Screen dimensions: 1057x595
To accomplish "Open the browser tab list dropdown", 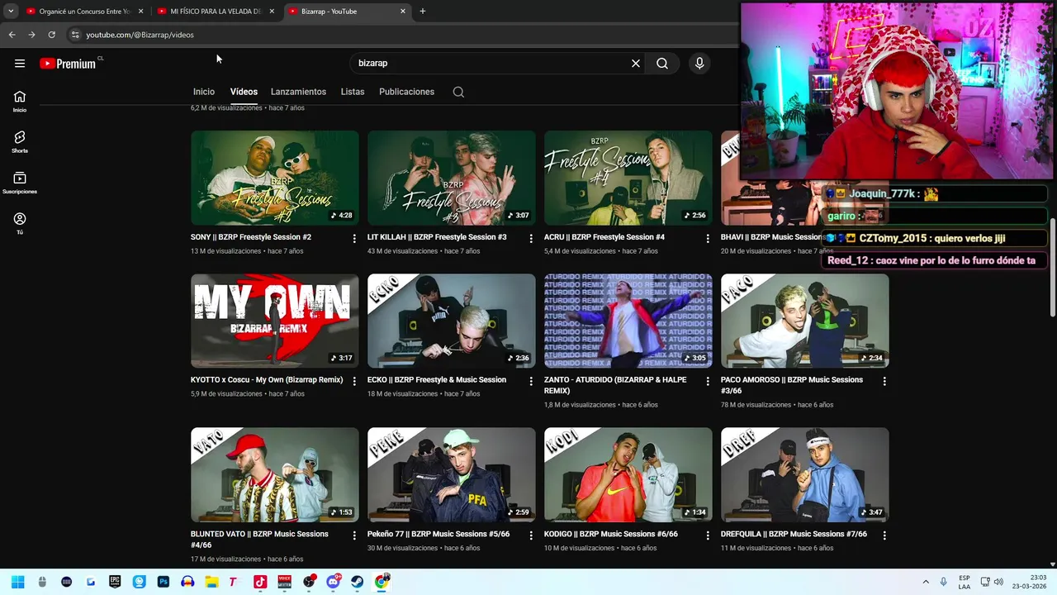I will tap(11, 12).
